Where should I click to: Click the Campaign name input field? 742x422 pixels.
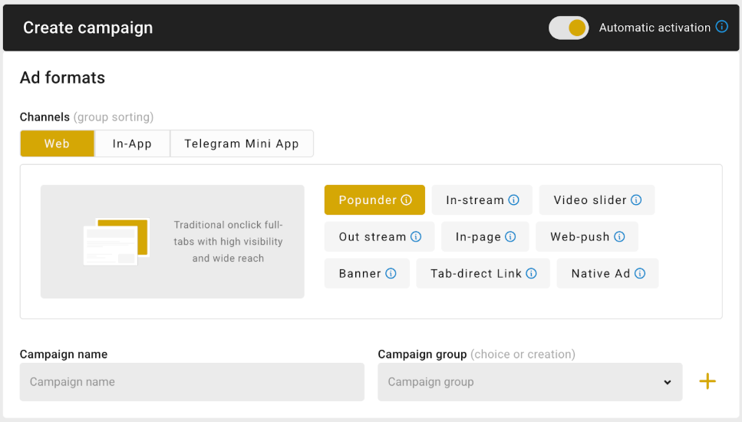coord(192,382)
